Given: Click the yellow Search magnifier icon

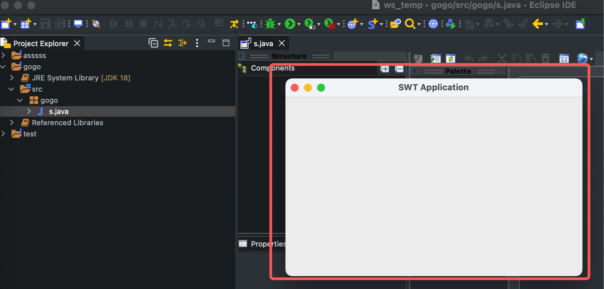Looking at the screenshot, I should [410, 24].
